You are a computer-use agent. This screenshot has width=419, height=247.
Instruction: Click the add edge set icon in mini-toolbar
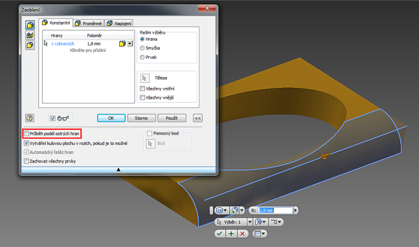tap(235, 210)
